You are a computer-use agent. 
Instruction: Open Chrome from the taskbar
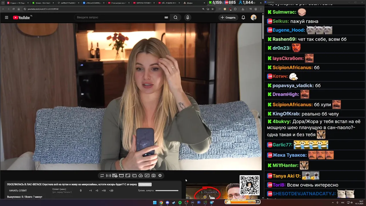tap(161, 203)
